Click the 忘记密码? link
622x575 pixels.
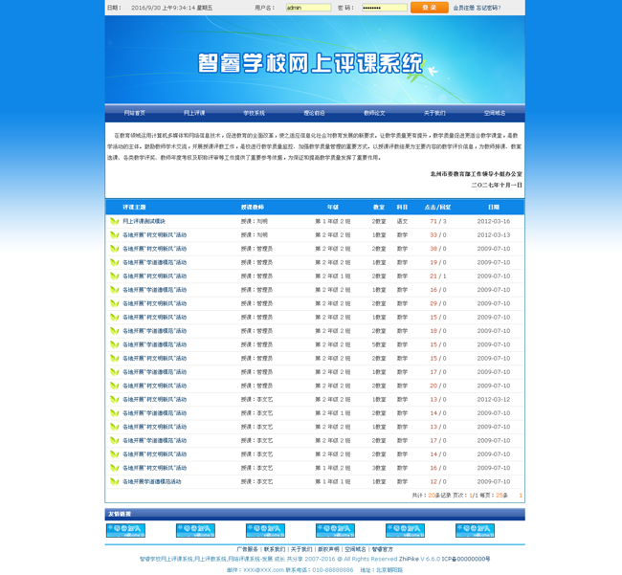(x=487, y=8)
